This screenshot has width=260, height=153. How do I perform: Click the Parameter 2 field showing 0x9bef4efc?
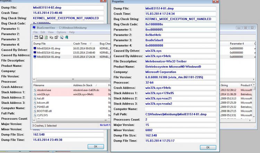(x=180, y=35)
